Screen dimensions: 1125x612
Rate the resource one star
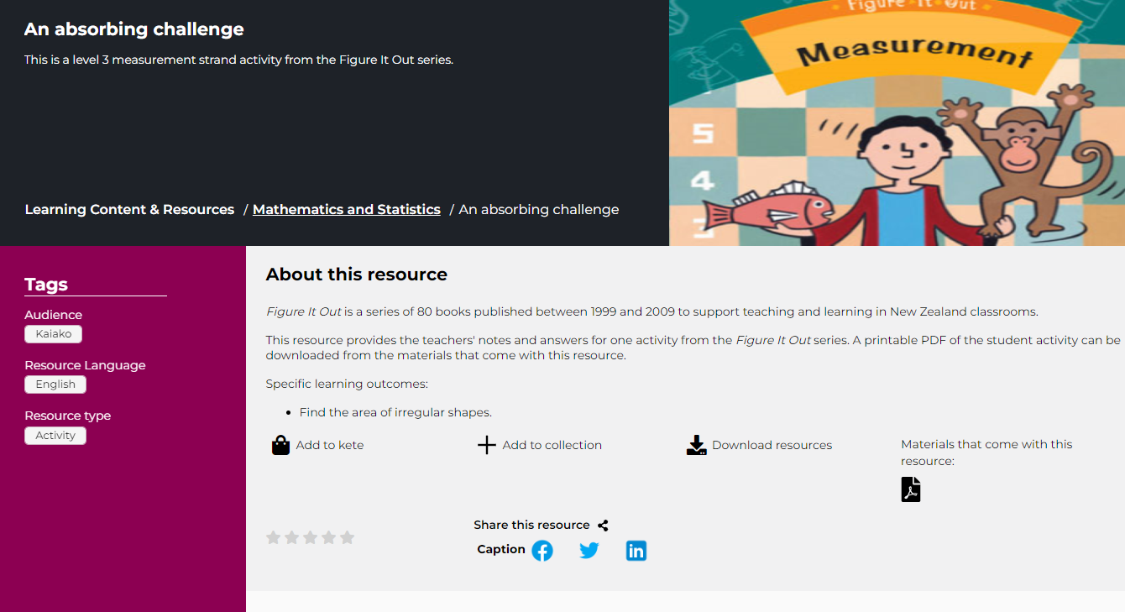pos(273,537)
